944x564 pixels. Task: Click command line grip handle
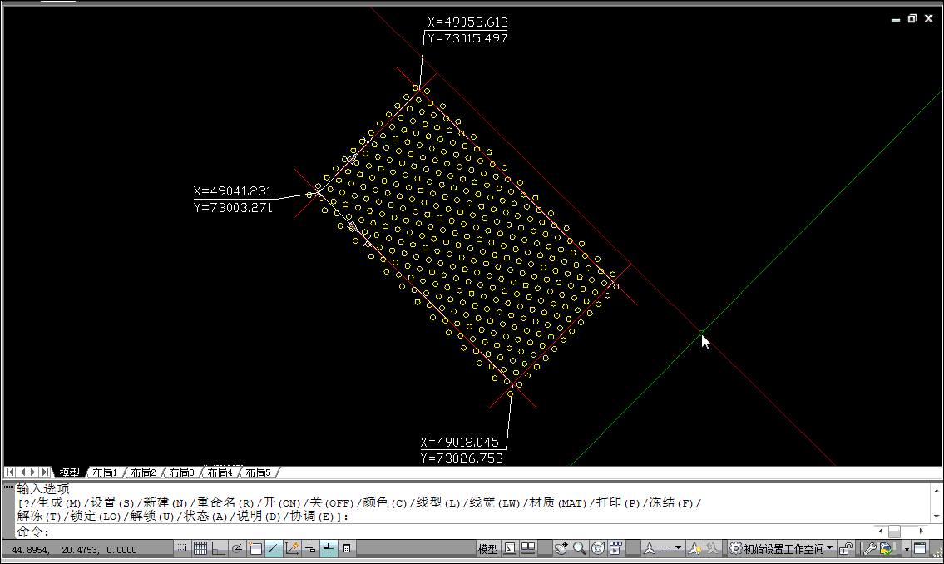(8, 487)
